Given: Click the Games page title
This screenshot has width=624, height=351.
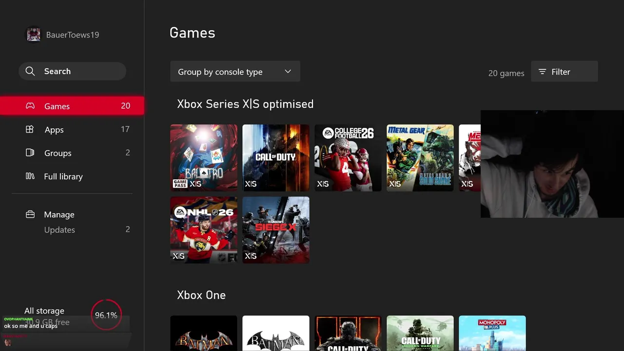Looking at the screenshot, I should tap(192, 33).
